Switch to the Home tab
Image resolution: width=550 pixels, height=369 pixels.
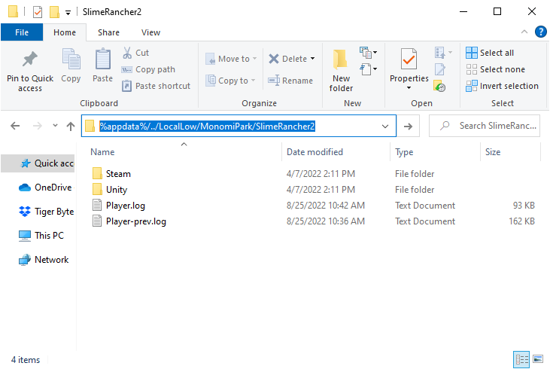(65, 32)
